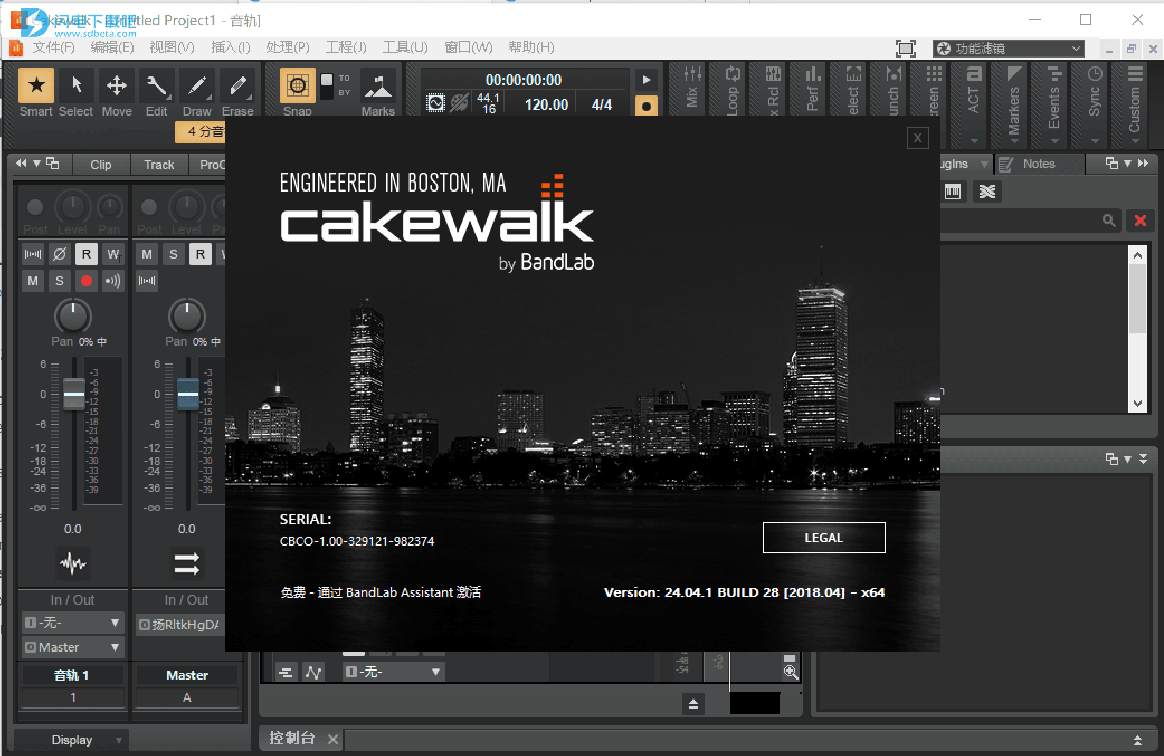Image resolution: width=1164 pixels, height=756 pixels.
Task: Switch to the Clip inspector tab
Action: click(x=101, y=165)
